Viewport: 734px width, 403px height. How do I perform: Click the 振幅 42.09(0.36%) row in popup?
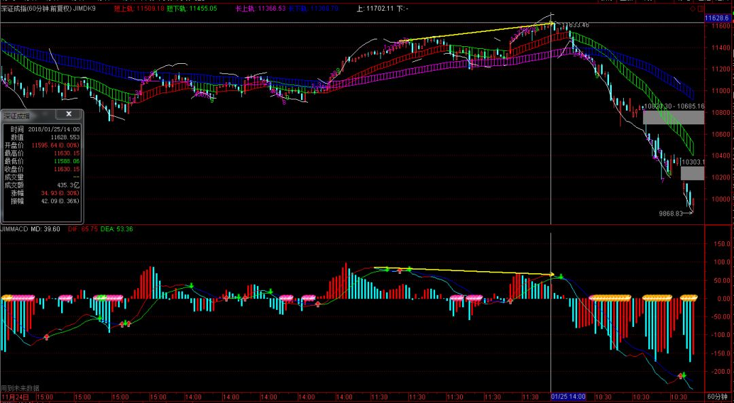point(43,200)
